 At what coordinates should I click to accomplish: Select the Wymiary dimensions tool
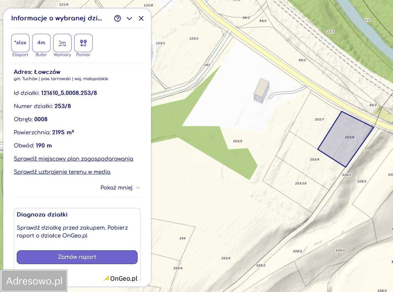pos(62,43)
